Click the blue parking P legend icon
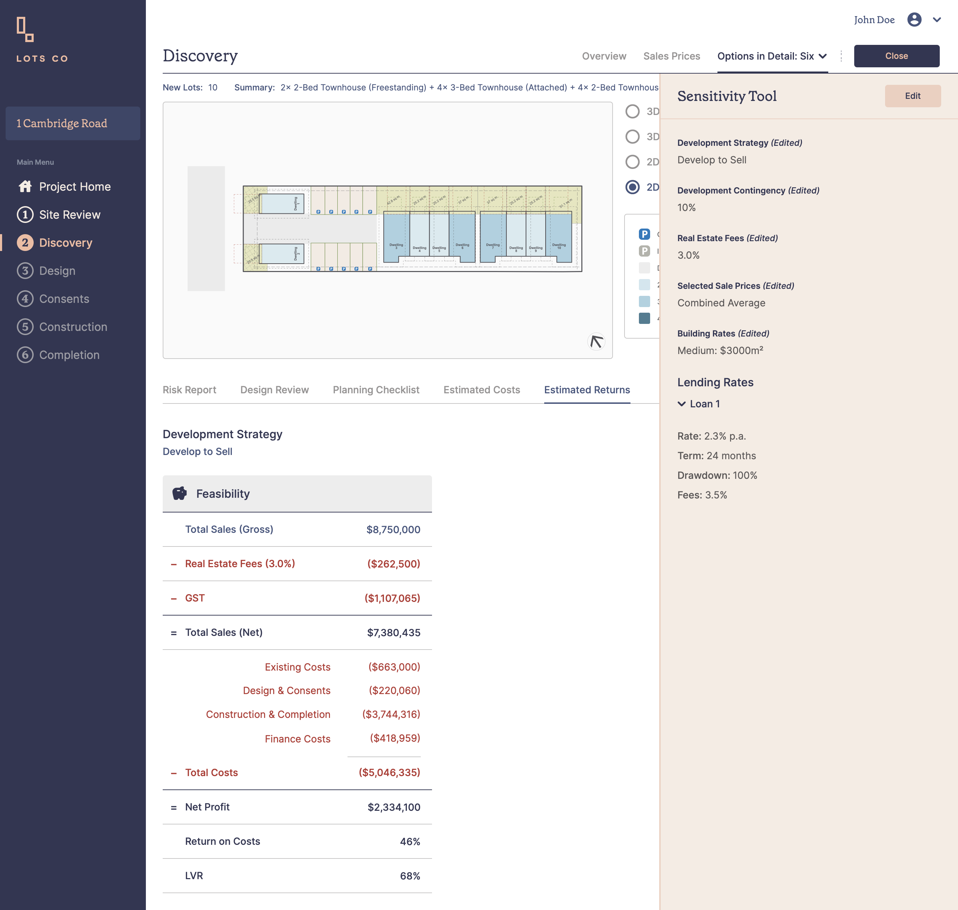Viewport: 958px width, 910px height. point(644,234)
